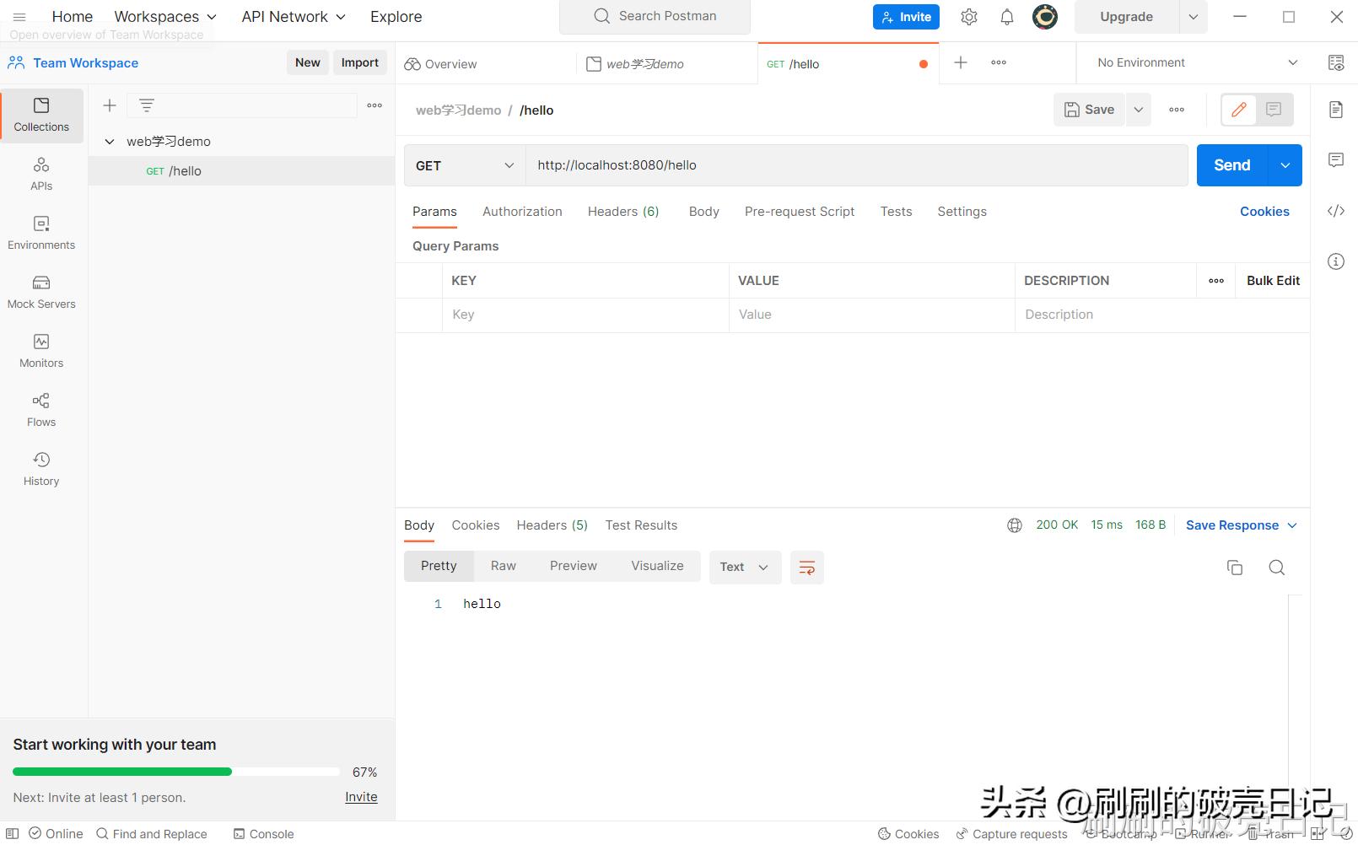This screenshot has height=845, width=1358.
Task: Toggle line wrapping in the response viewer
Action: (x=806, y=568)
